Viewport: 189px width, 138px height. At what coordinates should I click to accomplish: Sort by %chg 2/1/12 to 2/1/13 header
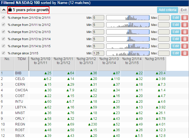point(86,64)
